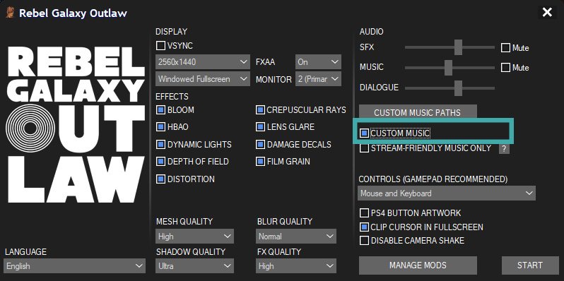564x281 pixels.
Task: Click the Rebel Galaxy Outlaw logo image
Action: tap(75, 124)
